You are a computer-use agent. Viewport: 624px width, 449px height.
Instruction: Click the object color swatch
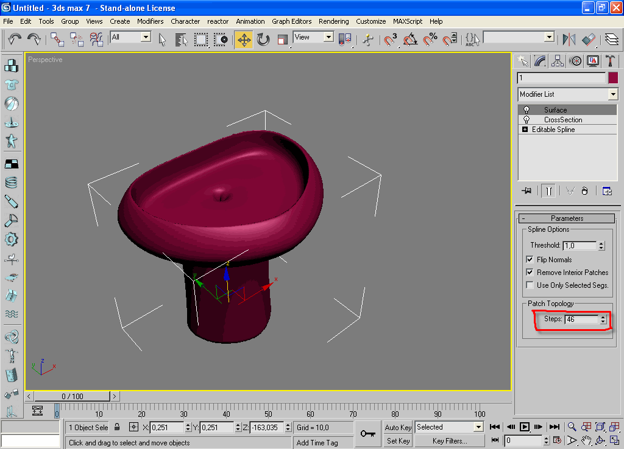point(612,78)
